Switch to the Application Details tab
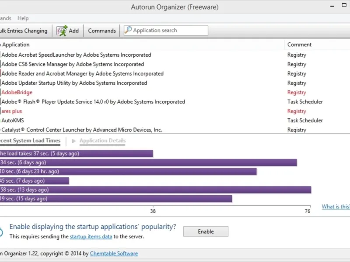Screen dimensions: 350x262 coord(102,141)
